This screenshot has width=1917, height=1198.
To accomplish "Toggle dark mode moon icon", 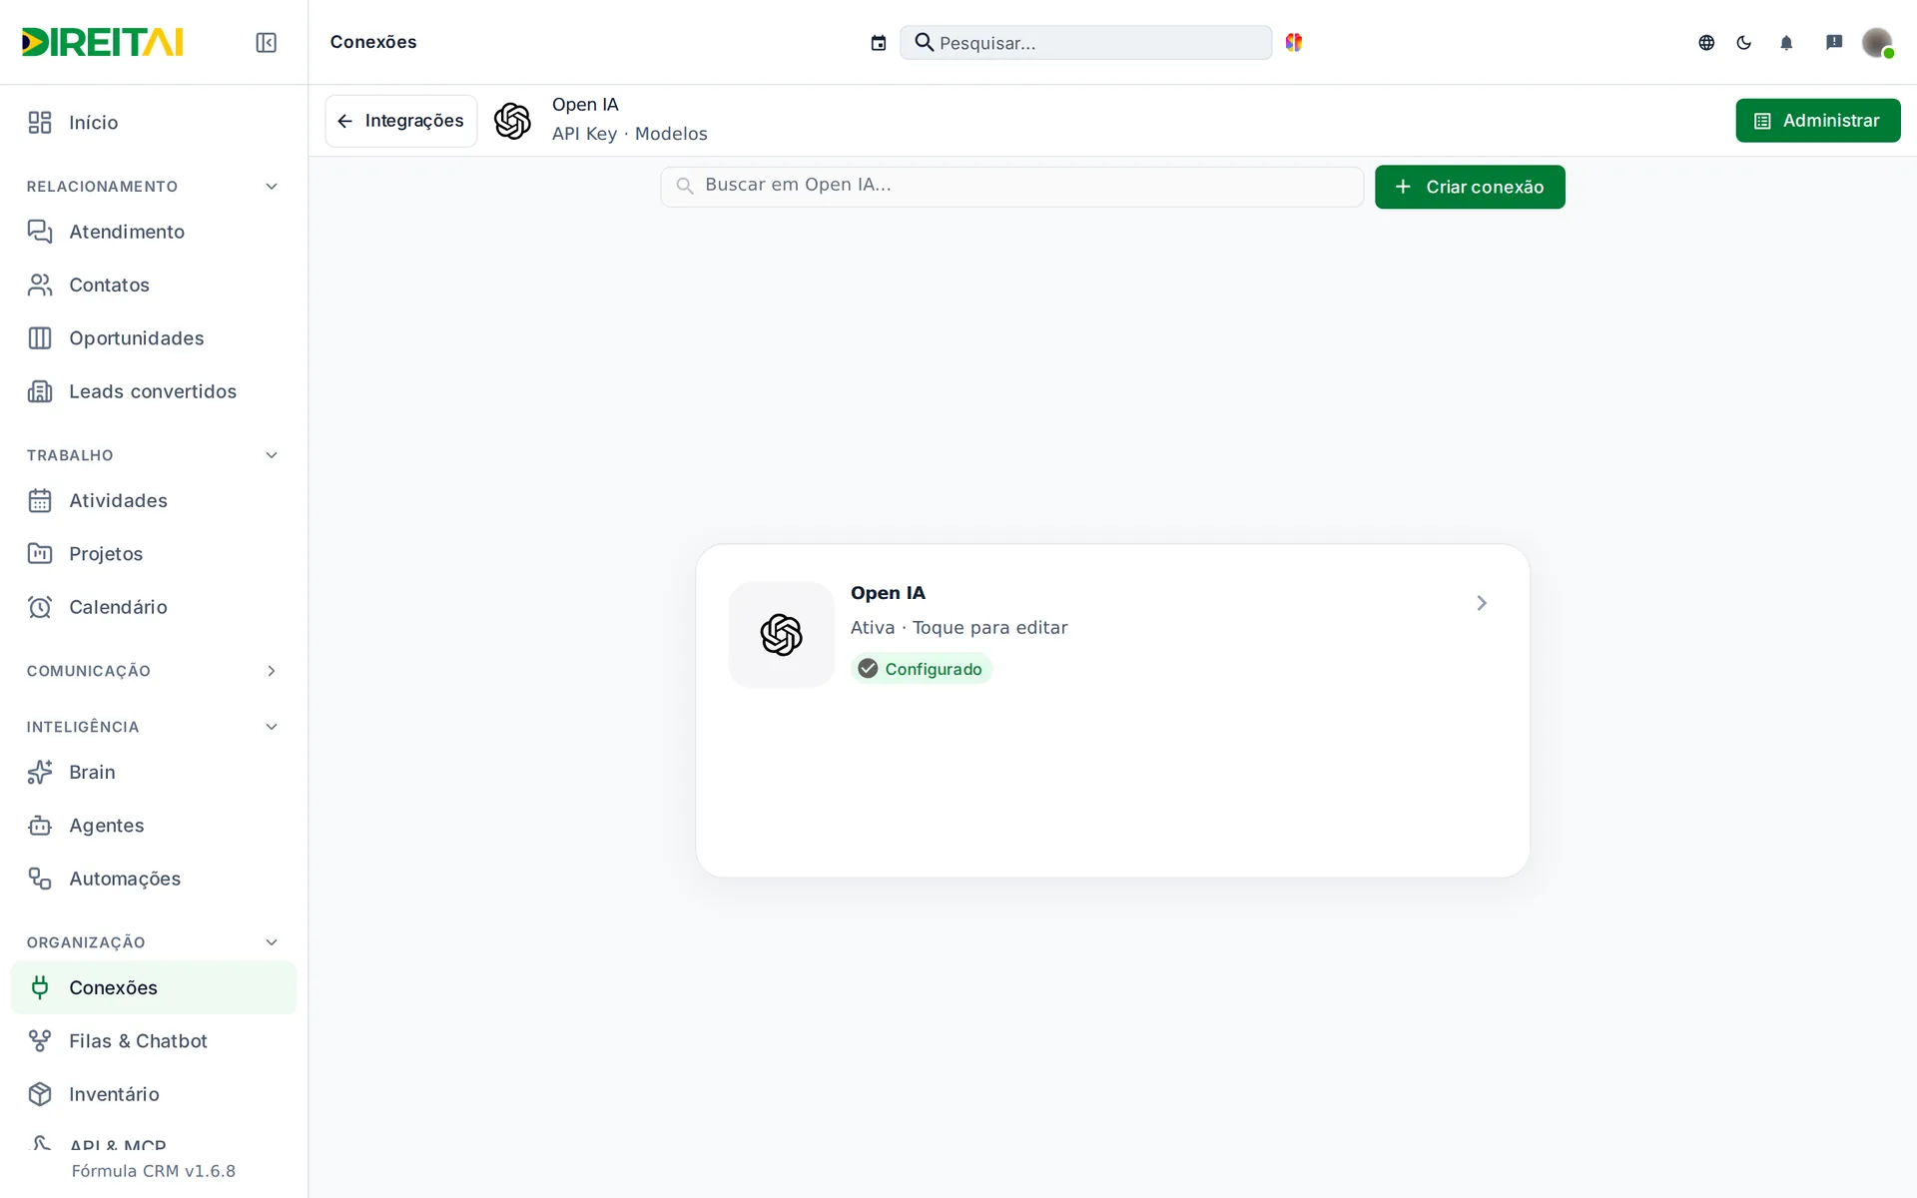I will [x=1744, y=43].
